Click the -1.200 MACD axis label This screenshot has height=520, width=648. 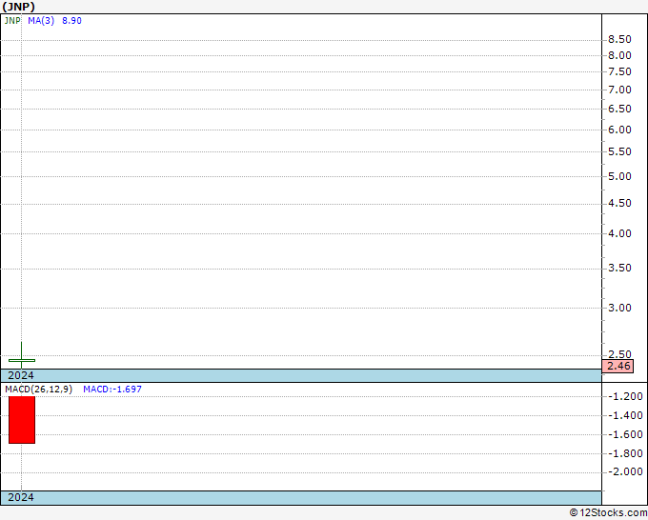coord(625,396)
